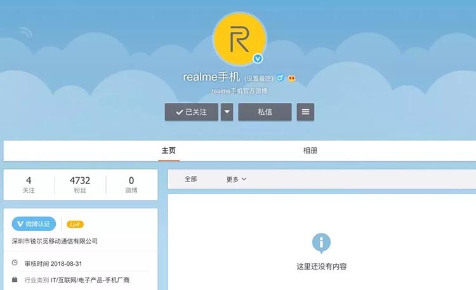Switch to the 主页 tab
The height and width of the screenshot is (290, 476).
point(169,150)
